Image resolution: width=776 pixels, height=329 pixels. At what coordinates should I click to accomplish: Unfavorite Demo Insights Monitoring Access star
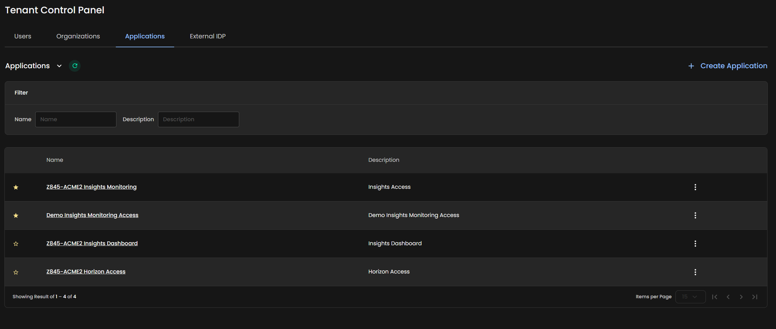tap(16, 215)
